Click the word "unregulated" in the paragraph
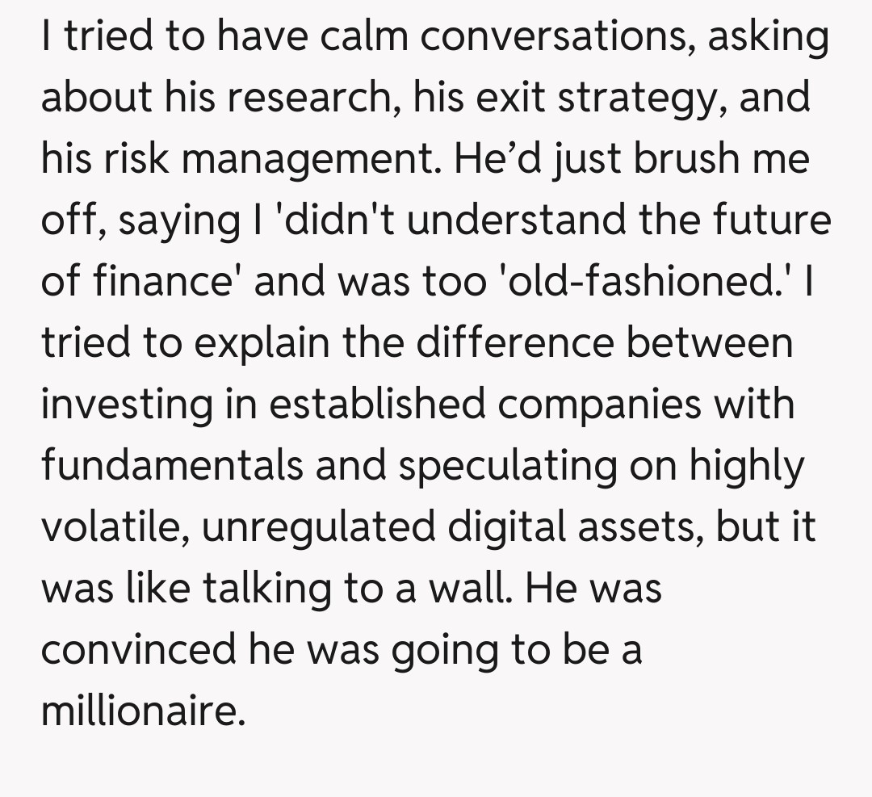The image size is (872, 797). [317, 526]
